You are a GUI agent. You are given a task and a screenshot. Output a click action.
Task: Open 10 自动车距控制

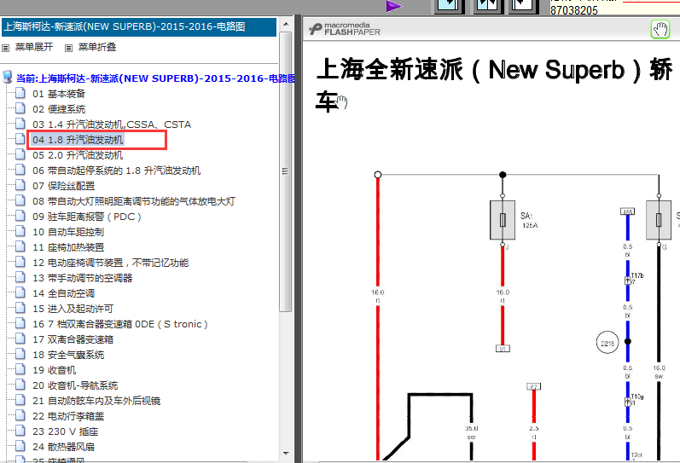point(68,232)
